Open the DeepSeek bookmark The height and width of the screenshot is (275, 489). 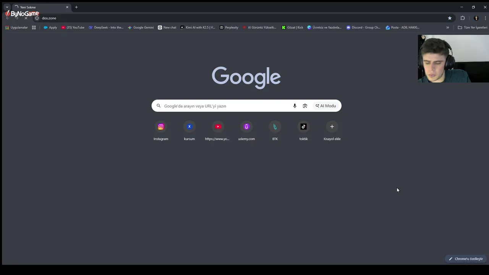[106, 27]
